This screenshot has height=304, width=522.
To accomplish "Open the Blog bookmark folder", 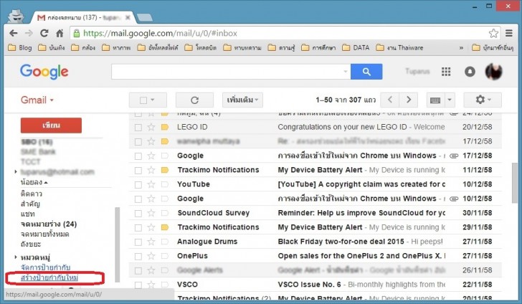I will [x=20, y=47].
